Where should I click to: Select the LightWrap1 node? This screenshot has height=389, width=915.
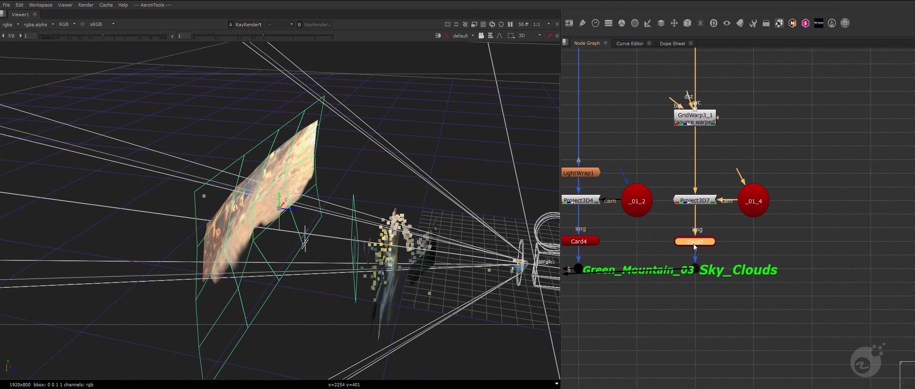click(x=579, y=173)
